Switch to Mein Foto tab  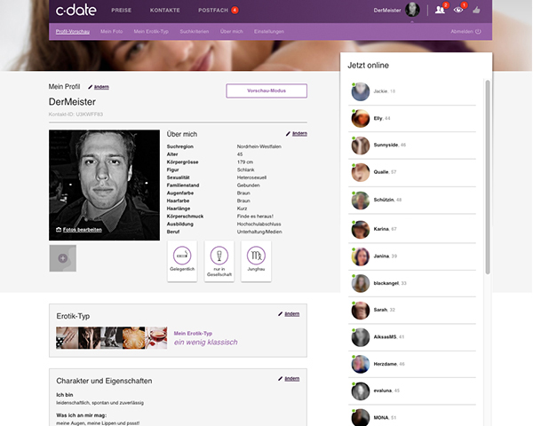click(112, 32)
